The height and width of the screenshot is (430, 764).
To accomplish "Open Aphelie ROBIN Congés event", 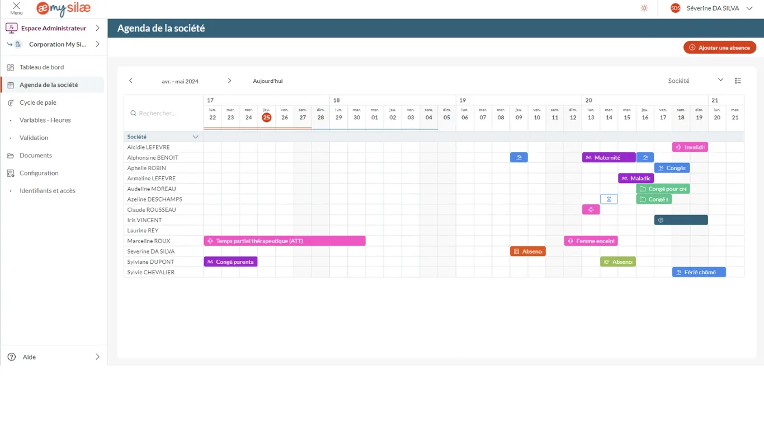I will (x=672, y=168).
